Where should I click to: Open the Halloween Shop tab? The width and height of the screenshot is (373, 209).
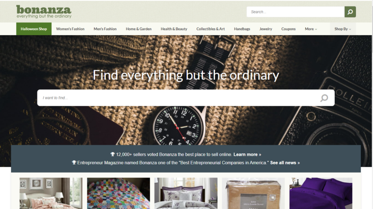click(34, 29)
